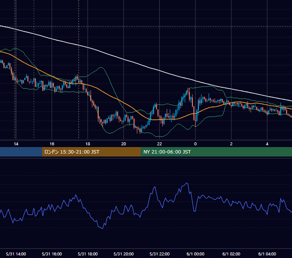Click the hour label 20 on the upper axis
Viewport: 292px width, 258px height.
(124, 144)
